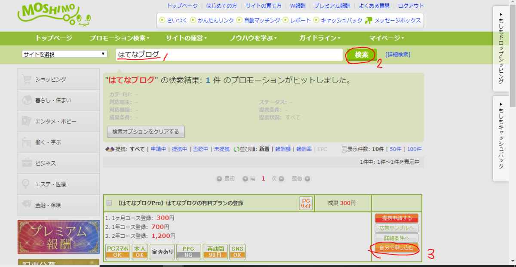The image size is (516, 267).
Task: Click the MOSHIMO logo
Action: 54,15
